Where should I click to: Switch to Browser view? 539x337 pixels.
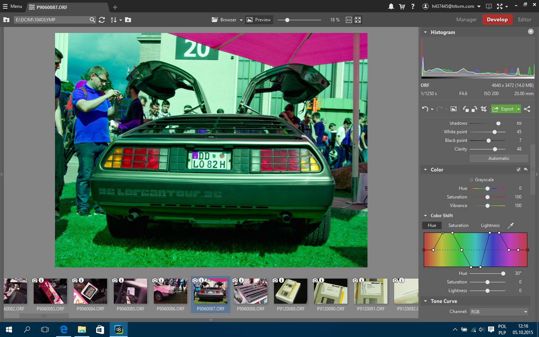[x=224, y=20]
